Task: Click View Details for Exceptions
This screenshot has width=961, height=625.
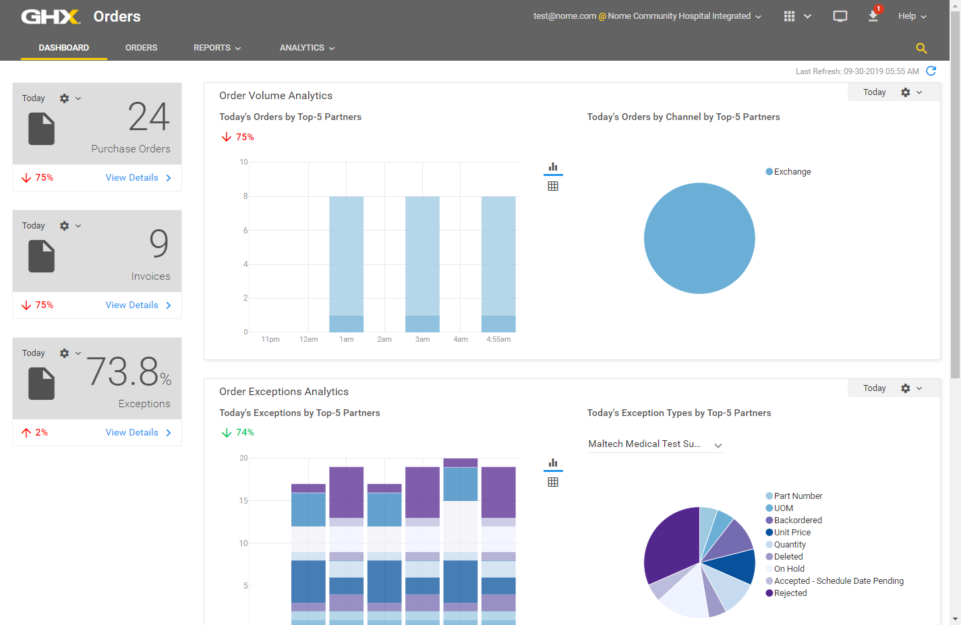Action: 138,433
